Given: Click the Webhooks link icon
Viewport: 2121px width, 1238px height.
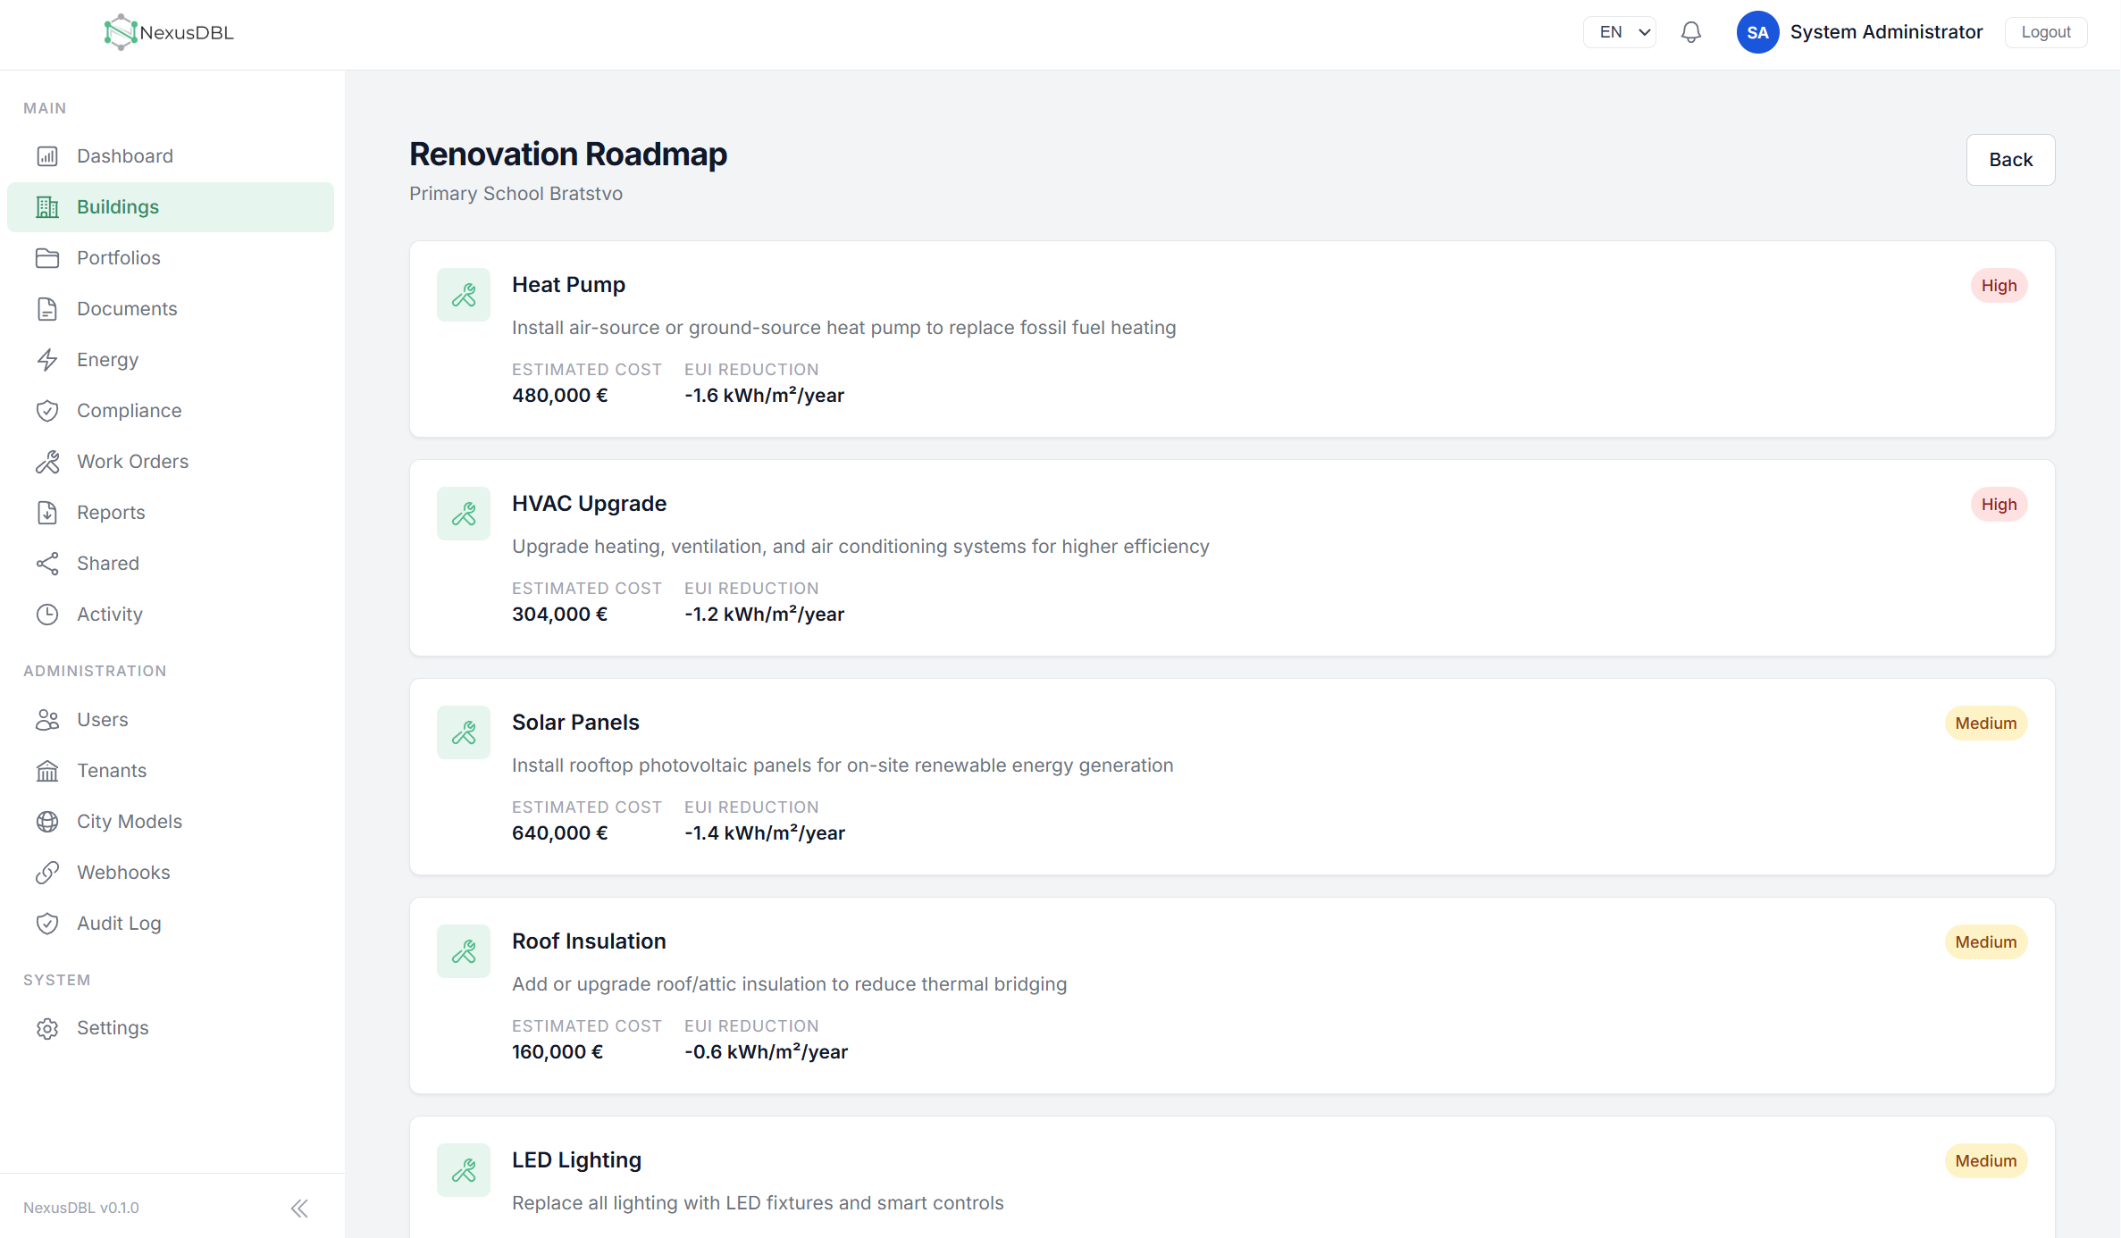Looking at the screenshot, I should click(47, 873).
